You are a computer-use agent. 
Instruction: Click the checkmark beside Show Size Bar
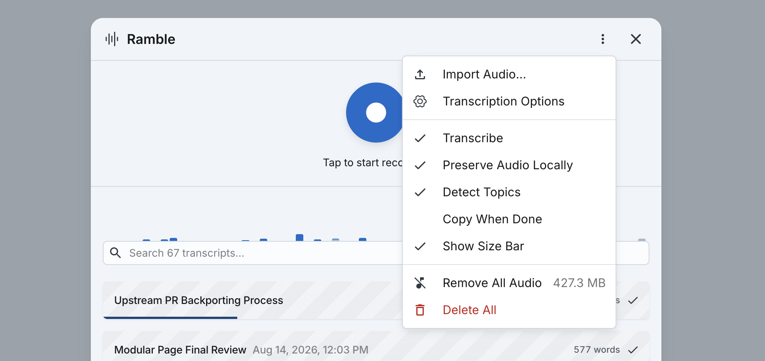coord(420,247)
